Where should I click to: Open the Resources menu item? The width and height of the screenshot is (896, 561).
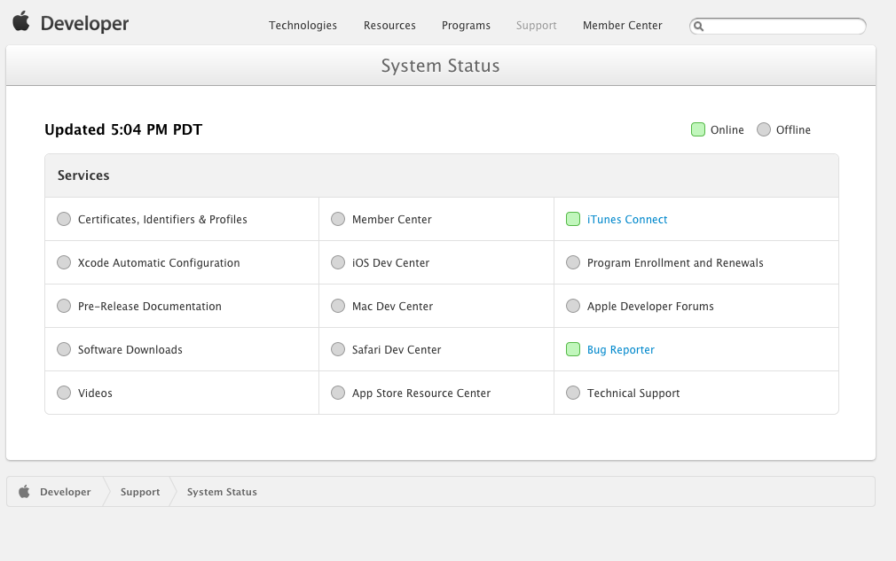click(x=389, y=26)
